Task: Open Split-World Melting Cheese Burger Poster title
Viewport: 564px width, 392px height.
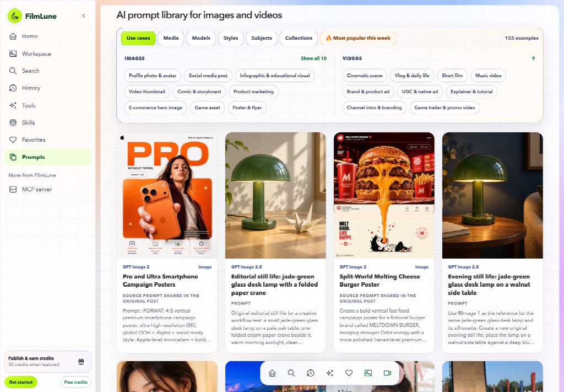Action: coord(379,281)
